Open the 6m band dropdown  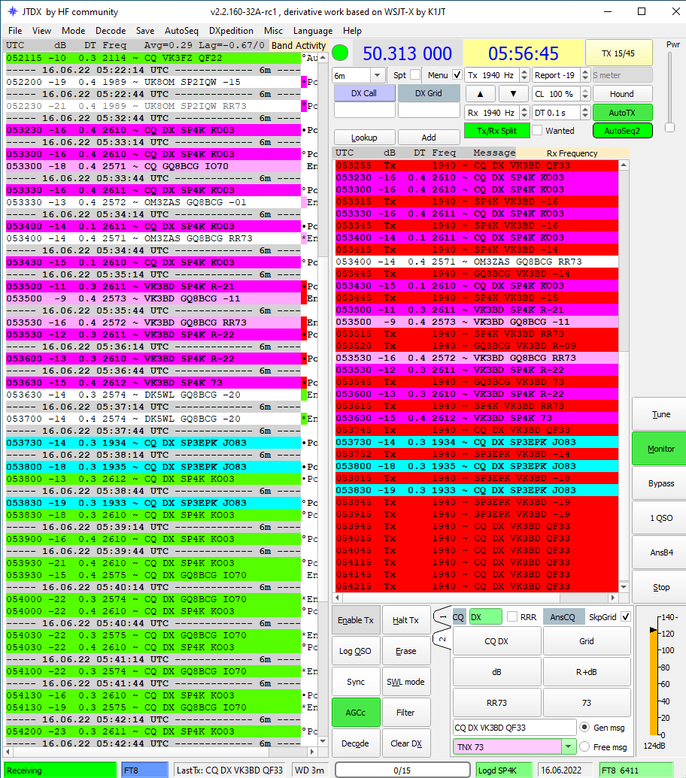click(x=378, y=75)
